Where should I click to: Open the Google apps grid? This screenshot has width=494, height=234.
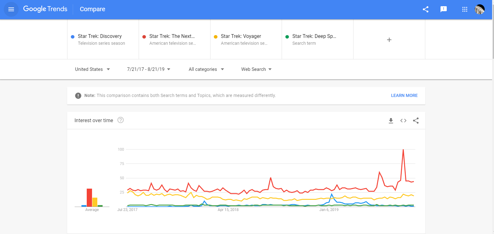(x=465, y=9)
